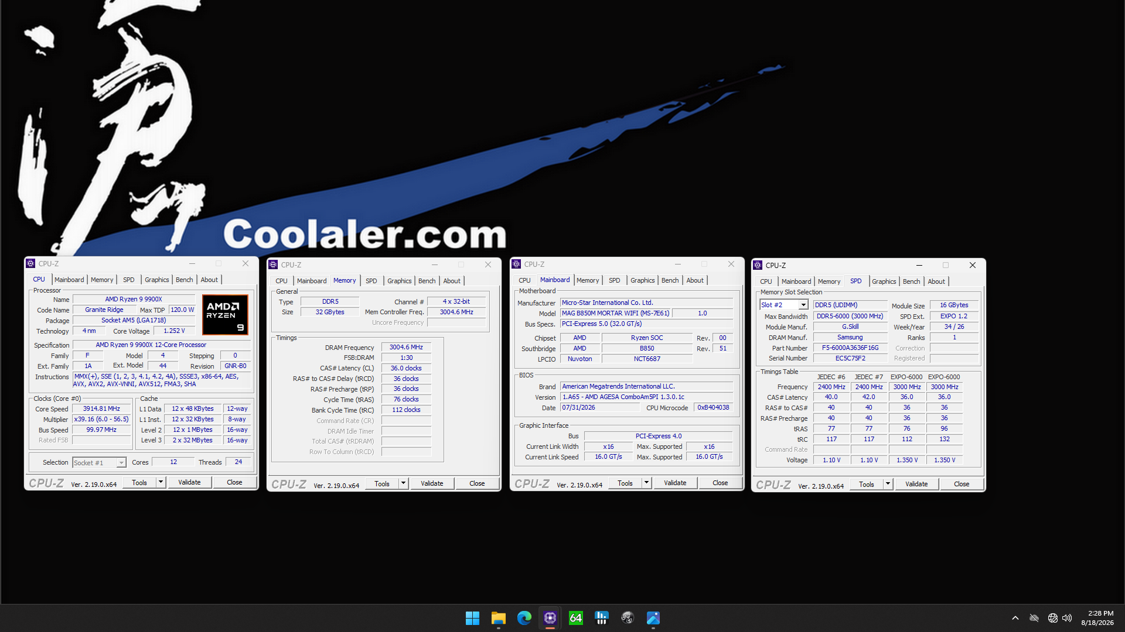Open Memory tab in Motherboard window

click(x=588, y=280)
